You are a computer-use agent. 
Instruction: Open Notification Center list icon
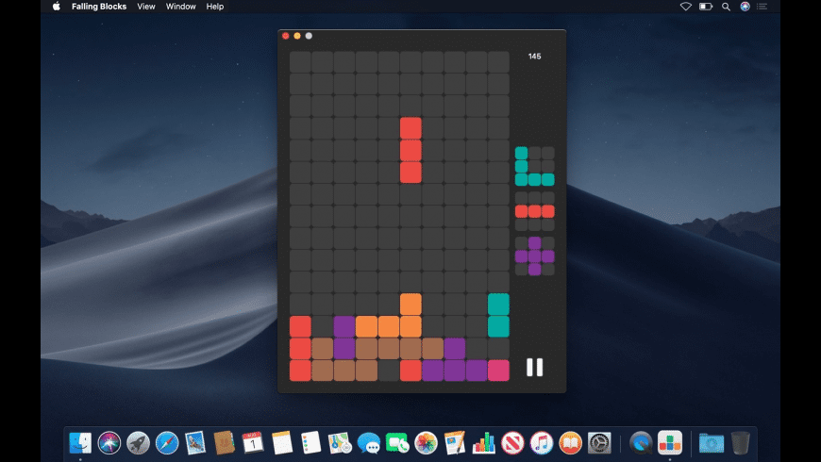[x=762, y=7]
